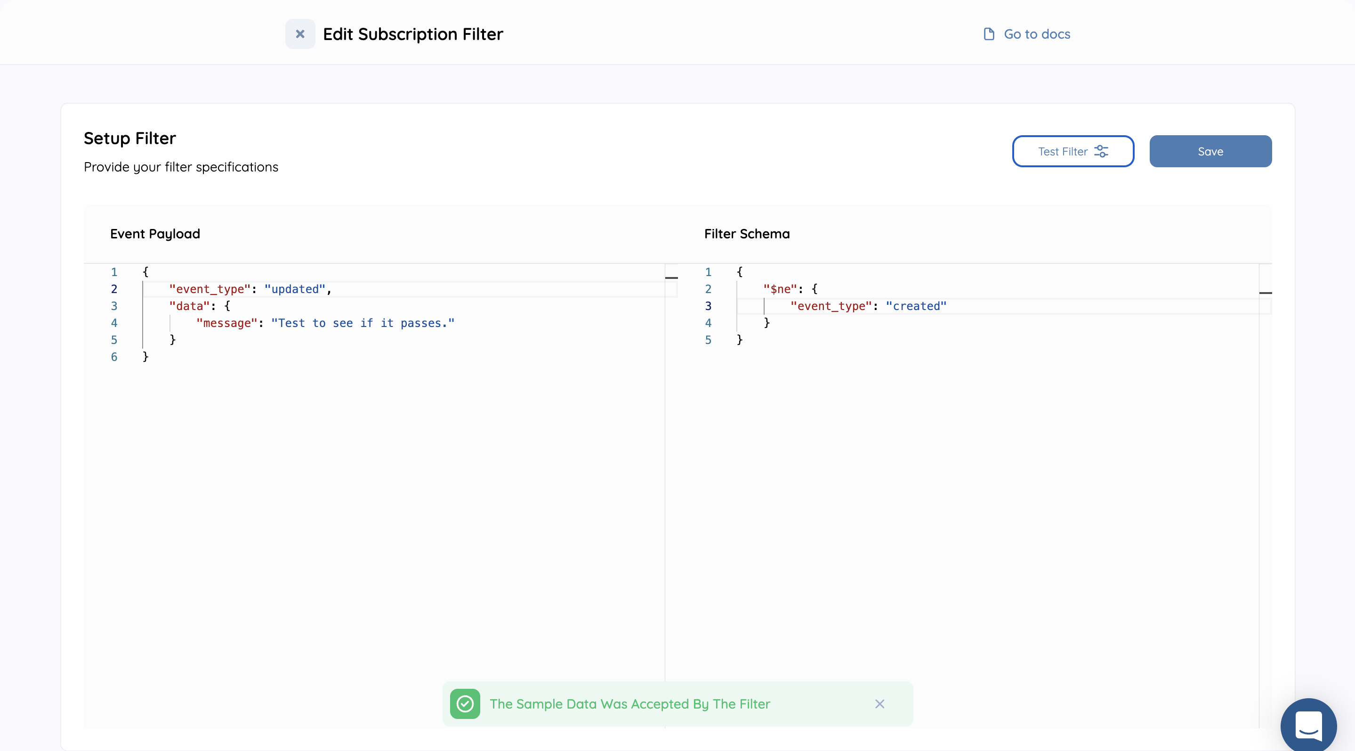Image resolution: width=1355 pixels, height=751 pixels.
Task: Click the message text in Event Payload
Action: click(362, 323)
